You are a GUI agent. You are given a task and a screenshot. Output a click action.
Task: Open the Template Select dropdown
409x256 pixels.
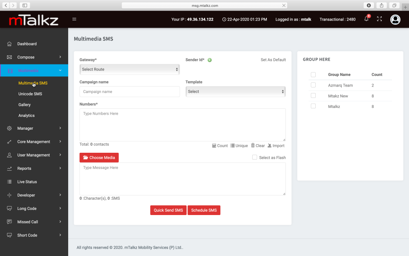coord(236,91)
